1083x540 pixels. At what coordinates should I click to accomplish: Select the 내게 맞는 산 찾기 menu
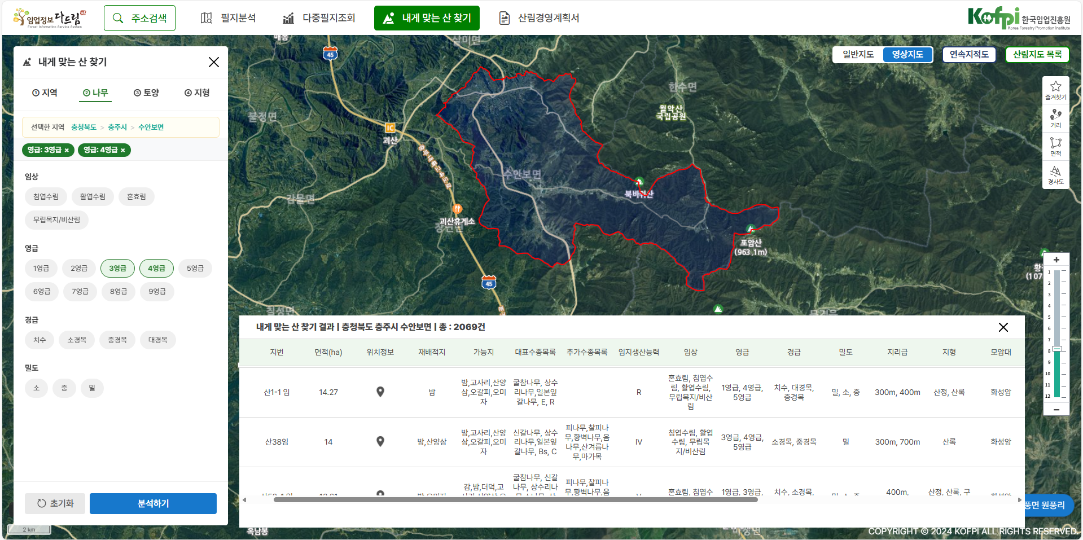pos(427,18)
